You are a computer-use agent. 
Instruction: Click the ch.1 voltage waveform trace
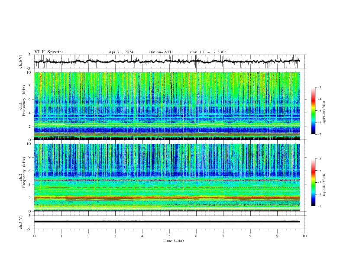[167, 61]
